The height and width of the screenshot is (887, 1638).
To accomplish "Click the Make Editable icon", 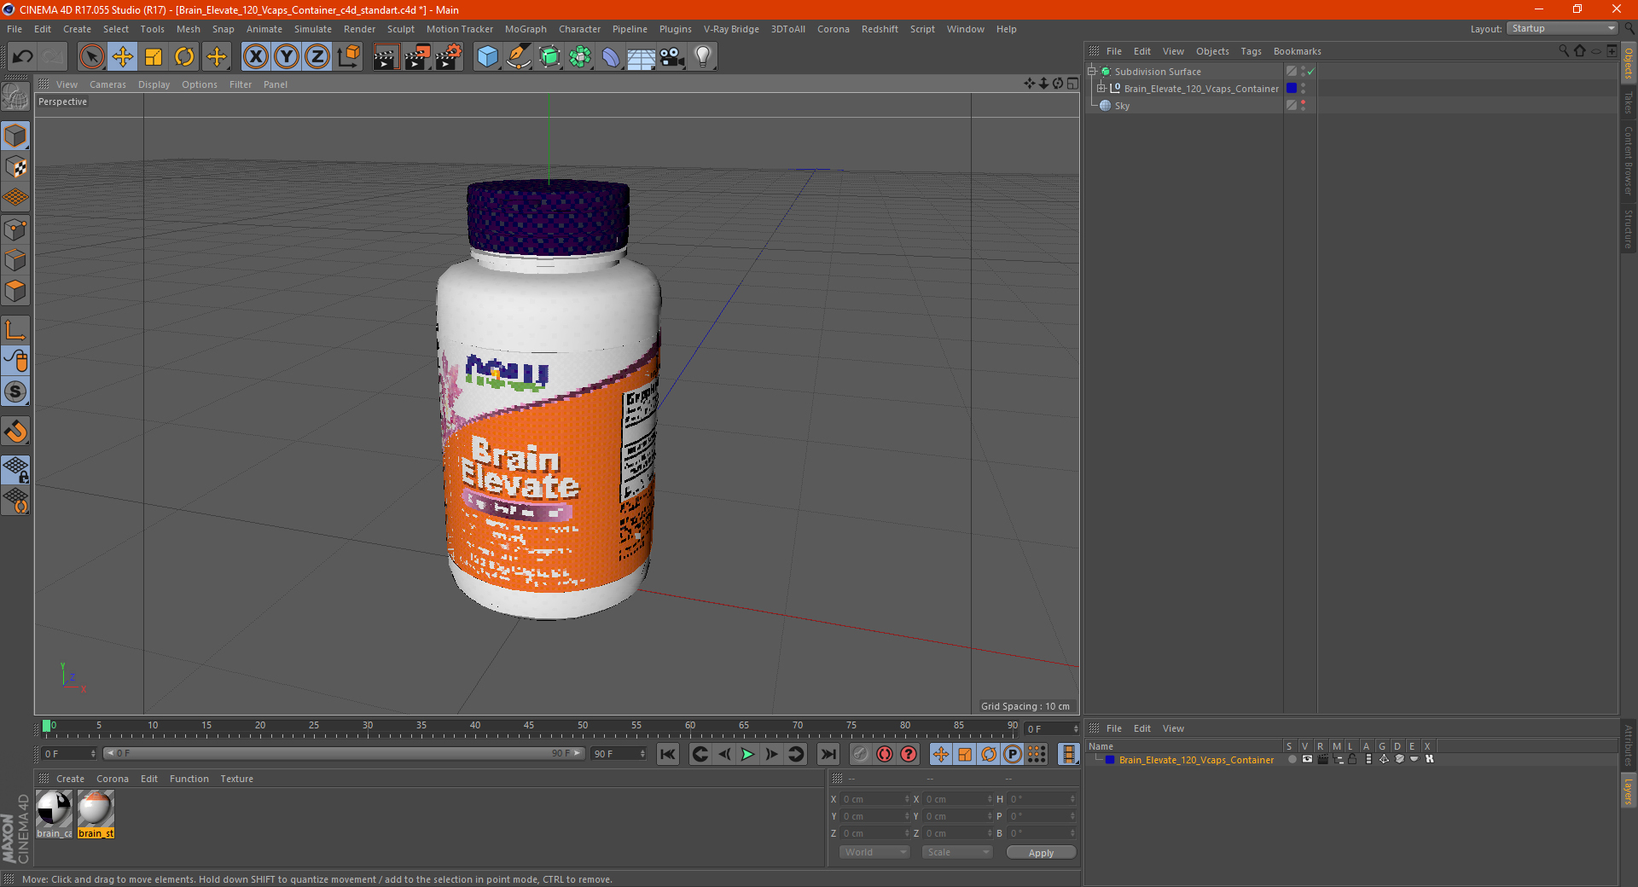I will point(15,98).
